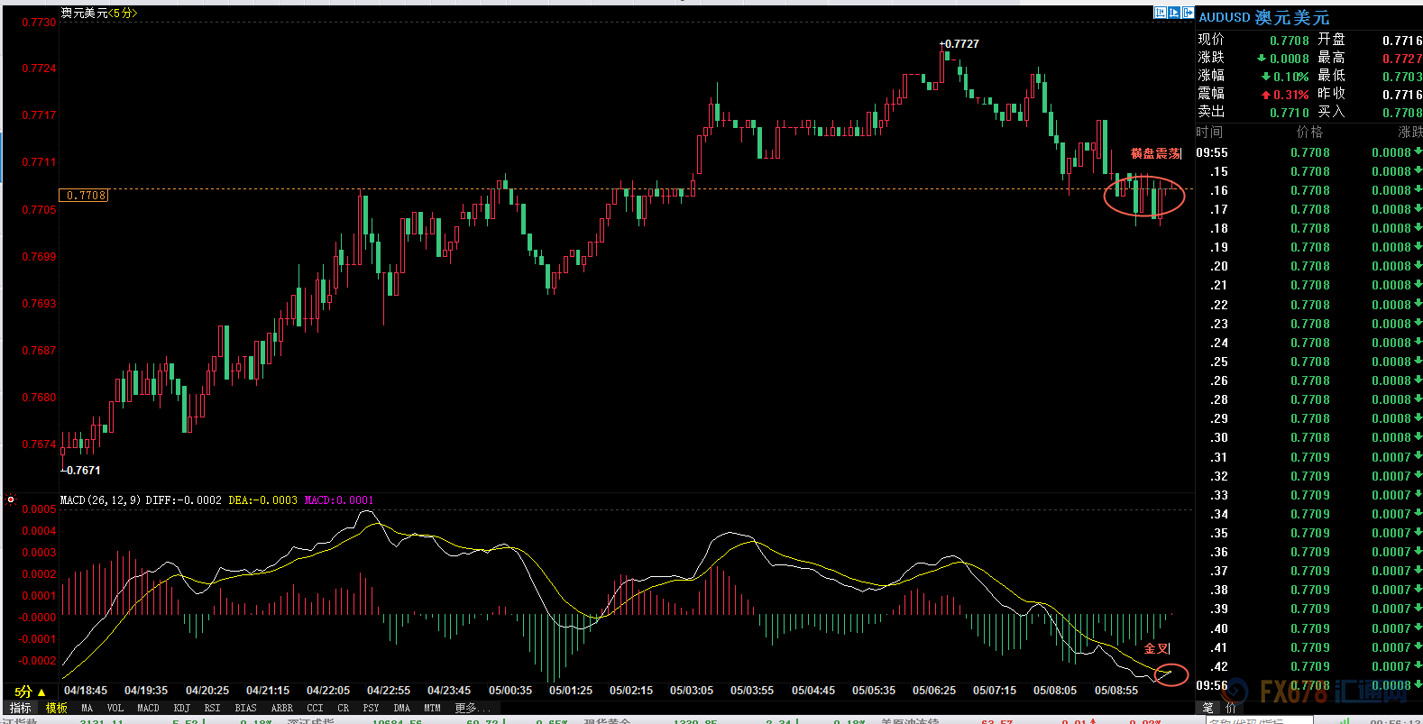Click the AUDUSD 澳元美元 quote title

[1263, 17]
